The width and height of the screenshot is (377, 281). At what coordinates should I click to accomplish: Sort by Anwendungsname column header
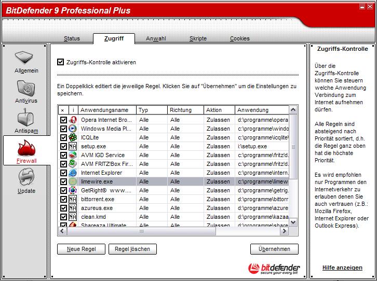(x=107, y=110)
